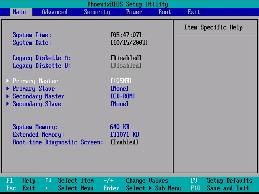Viewport: 259px width, 194px height.
Task: Click the -/+ Change Values hint
Action: pos(136,181)
